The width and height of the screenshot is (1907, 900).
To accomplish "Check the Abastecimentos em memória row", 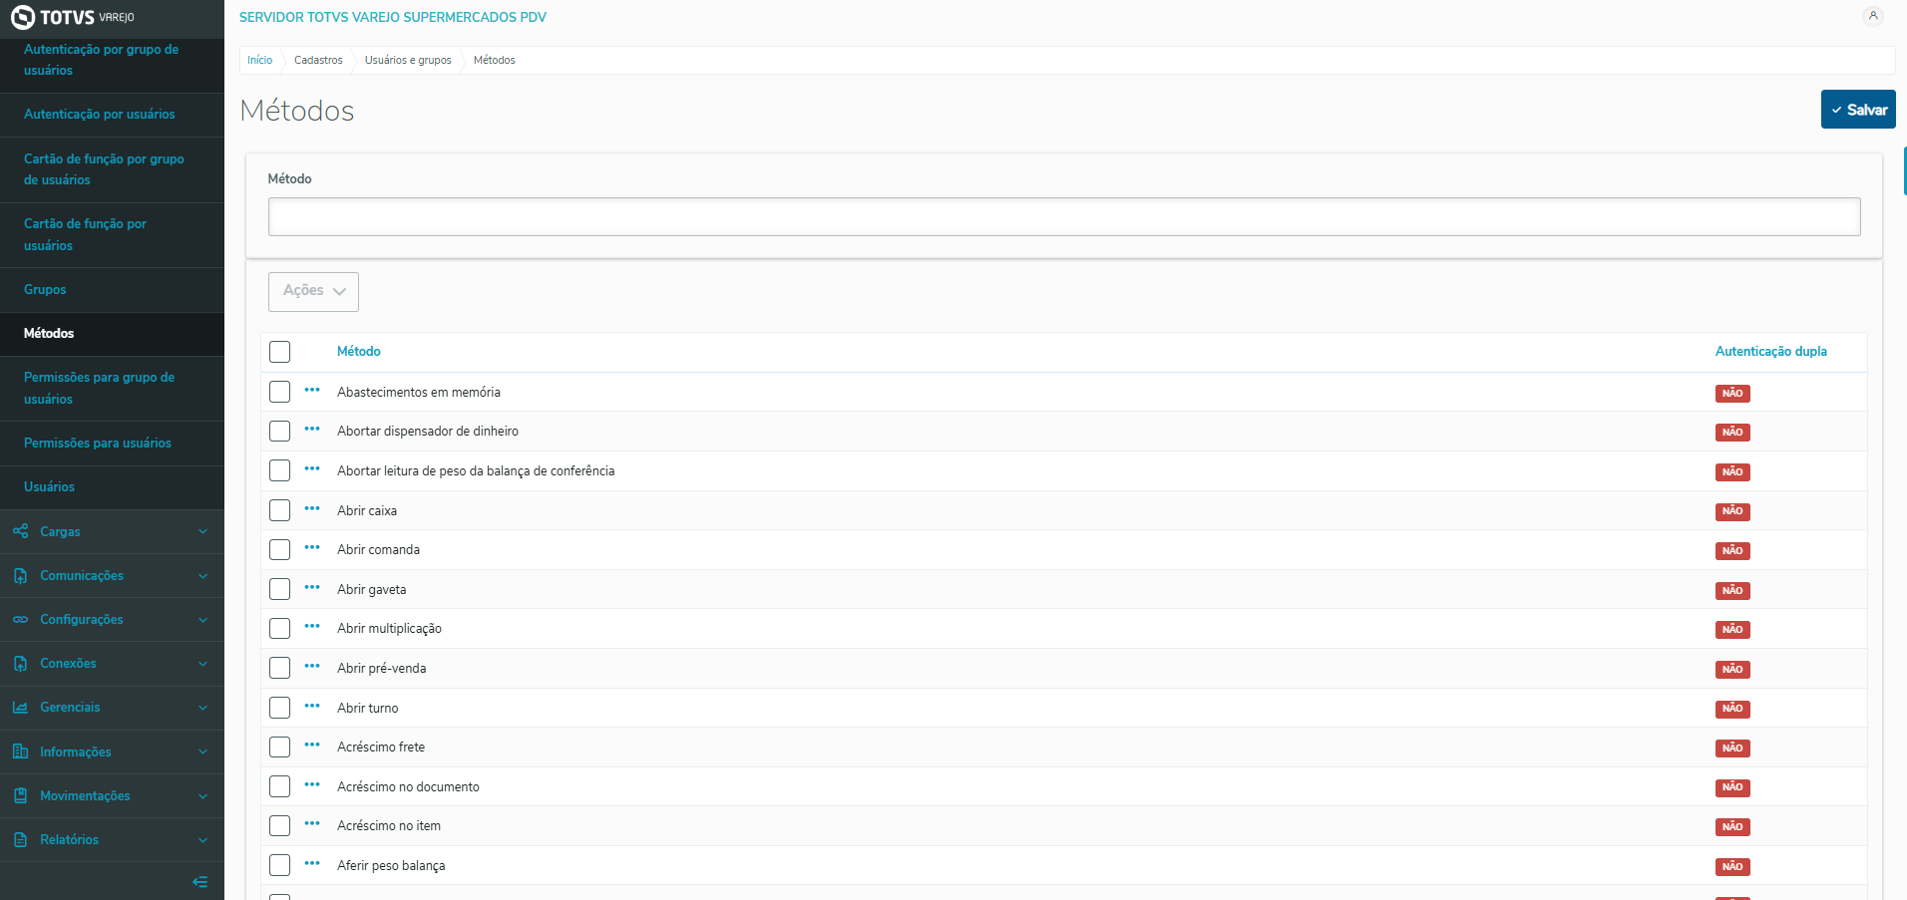I will [x=280, y=392].
